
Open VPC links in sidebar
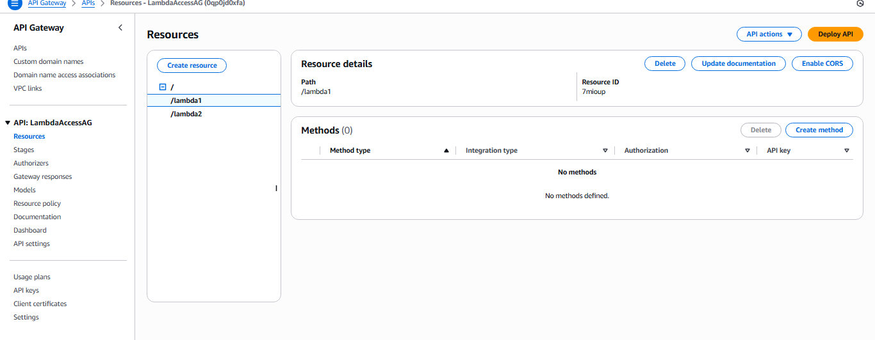[28, 88]
